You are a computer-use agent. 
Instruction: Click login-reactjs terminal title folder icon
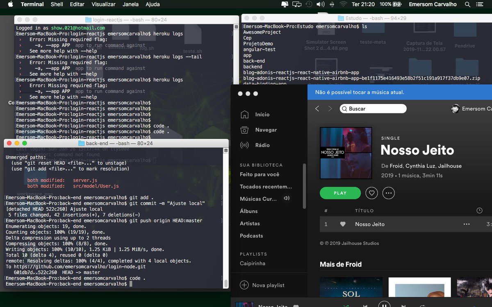point(88,20)
